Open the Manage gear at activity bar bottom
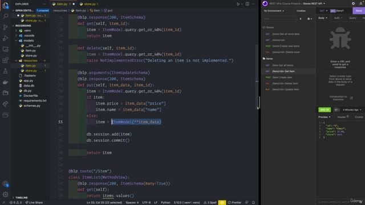The image size is (365, 205). point(5,194)
